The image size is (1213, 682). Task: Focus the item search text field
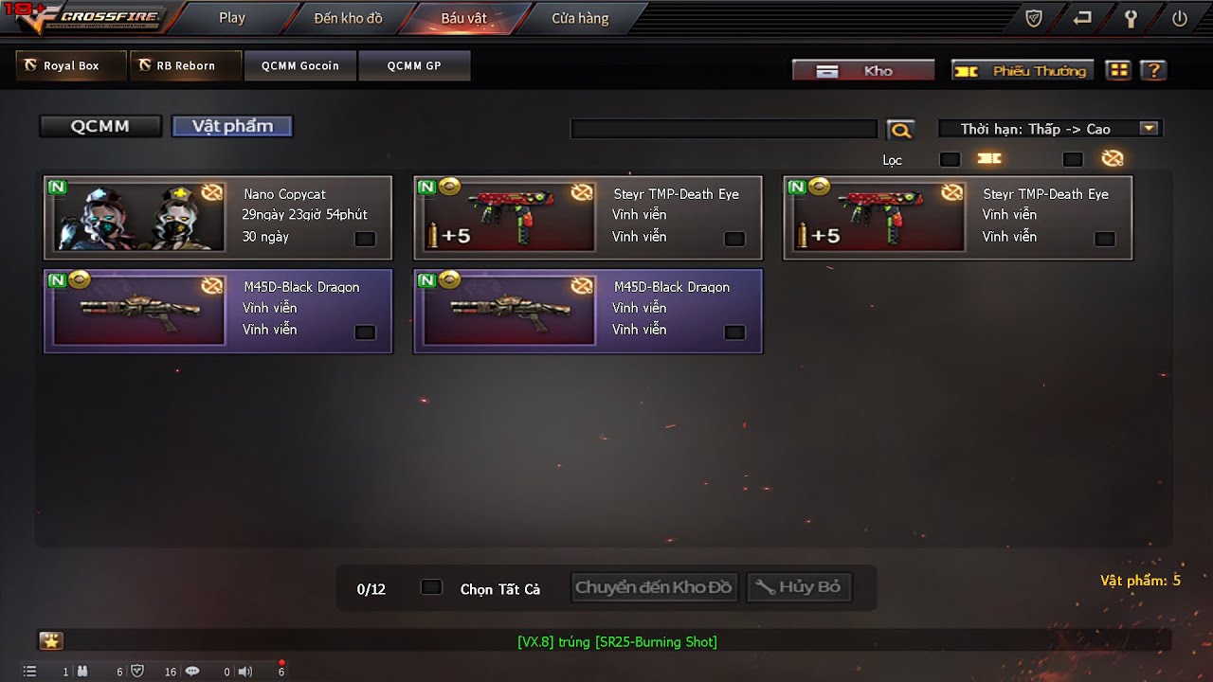(x=724, y=129)
